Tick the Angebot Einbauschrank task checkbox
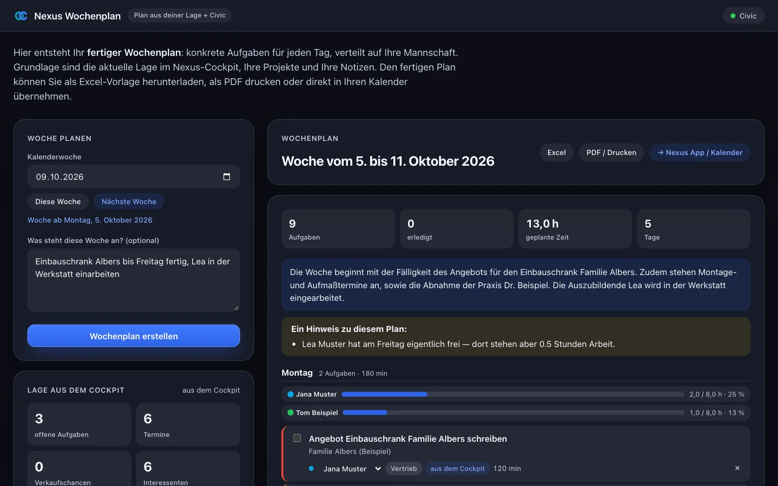778x486 pixels. click(x=297, y=438)
